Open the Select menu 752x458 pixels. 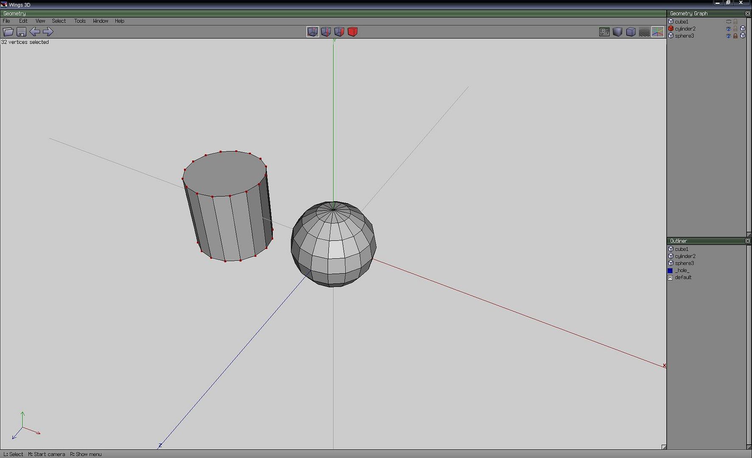[59, 21]
